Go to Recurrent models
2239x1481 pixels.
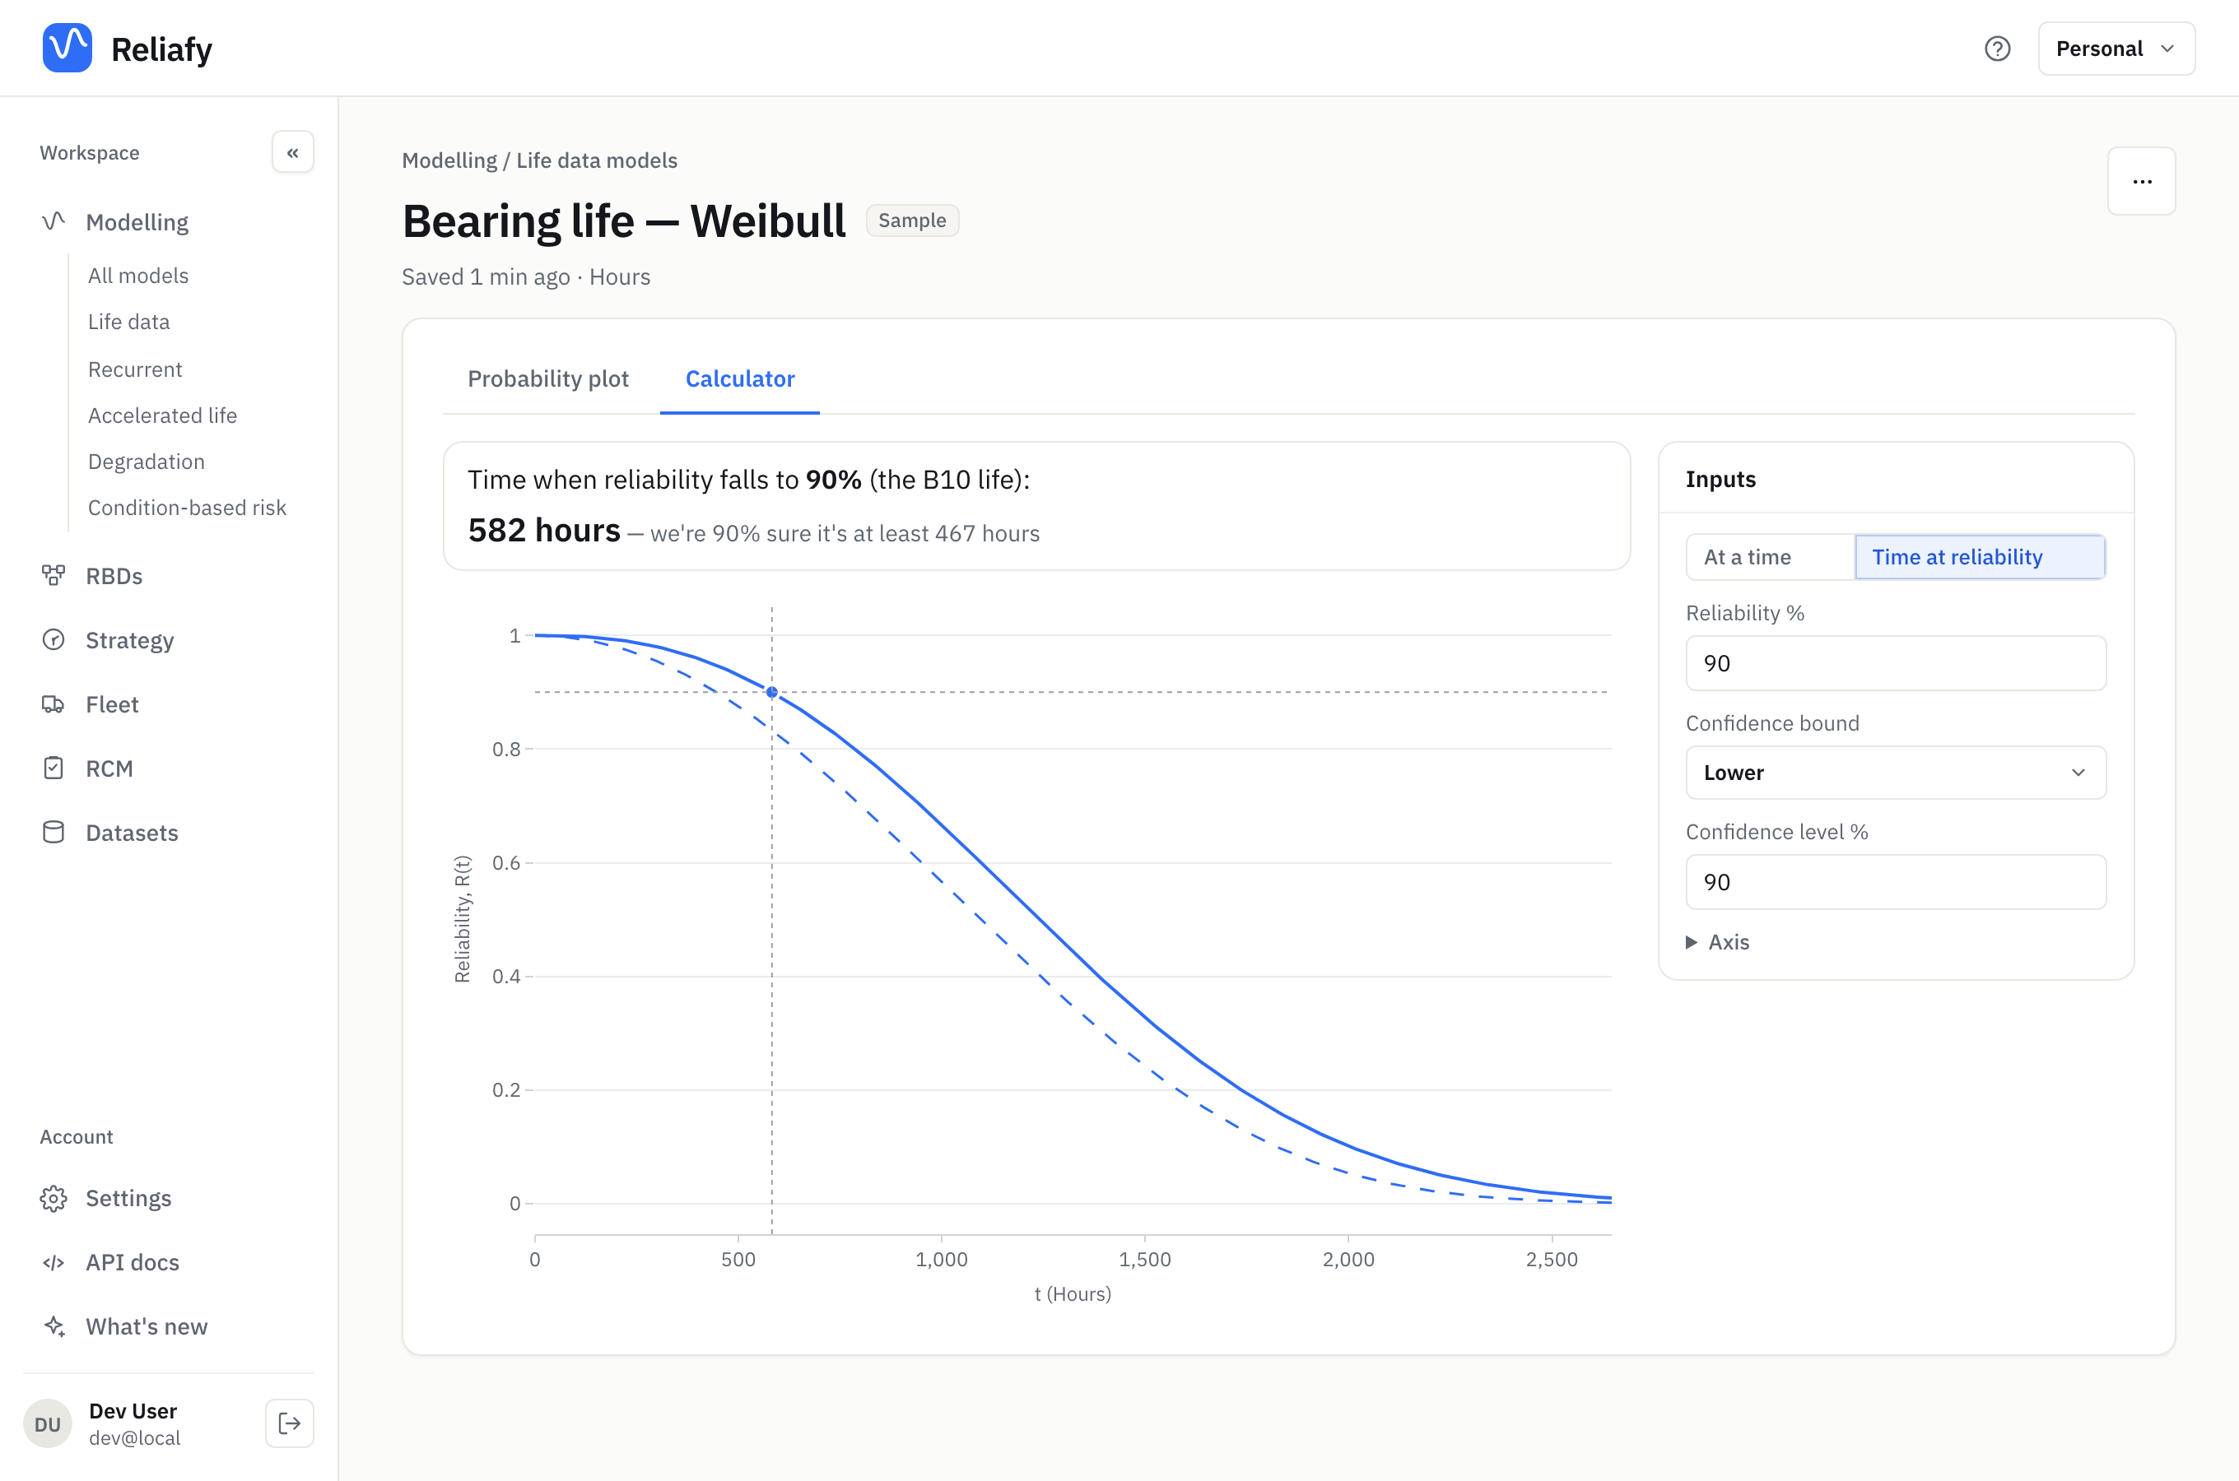pos(135,369)
